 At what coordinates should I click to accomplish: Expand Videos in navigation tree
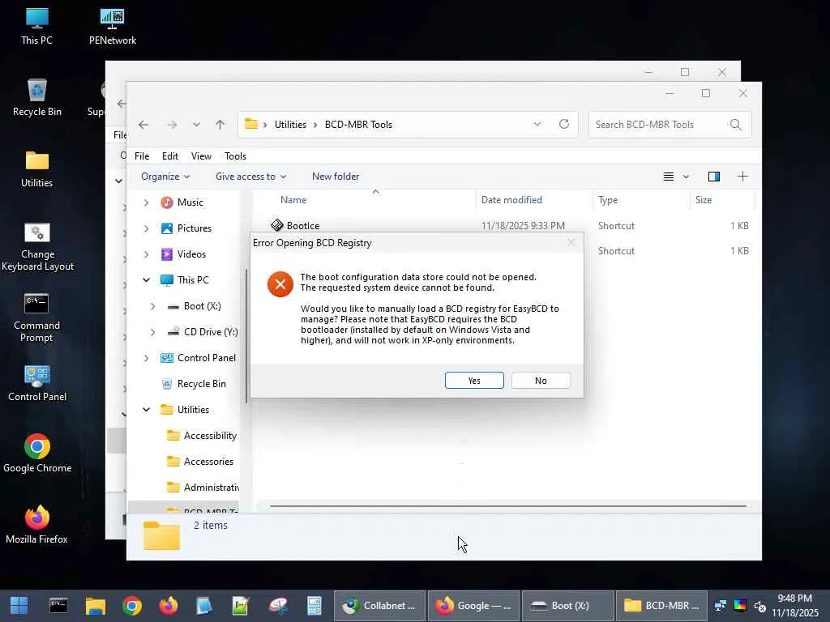pyautogui.click(x=146, y=254)
